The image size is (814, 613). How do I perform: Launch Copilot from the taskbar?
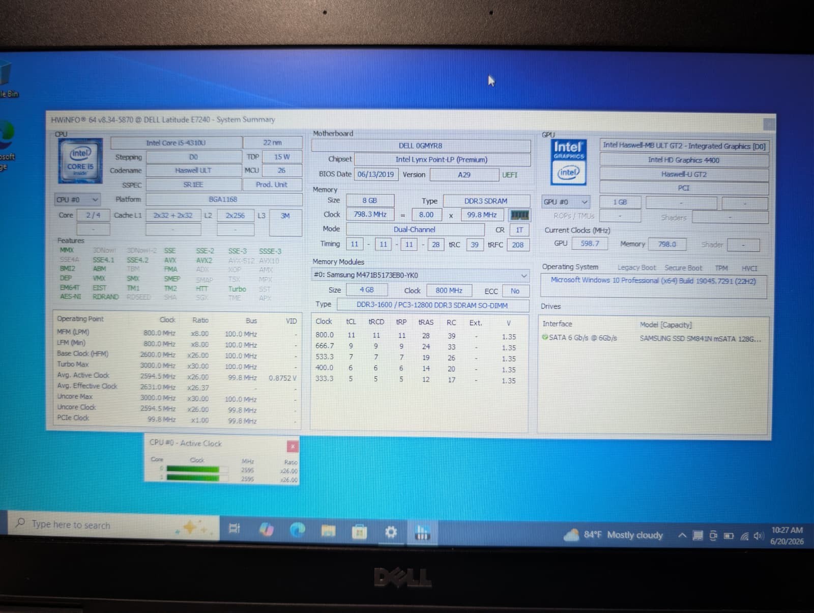[x=266, y=530]
